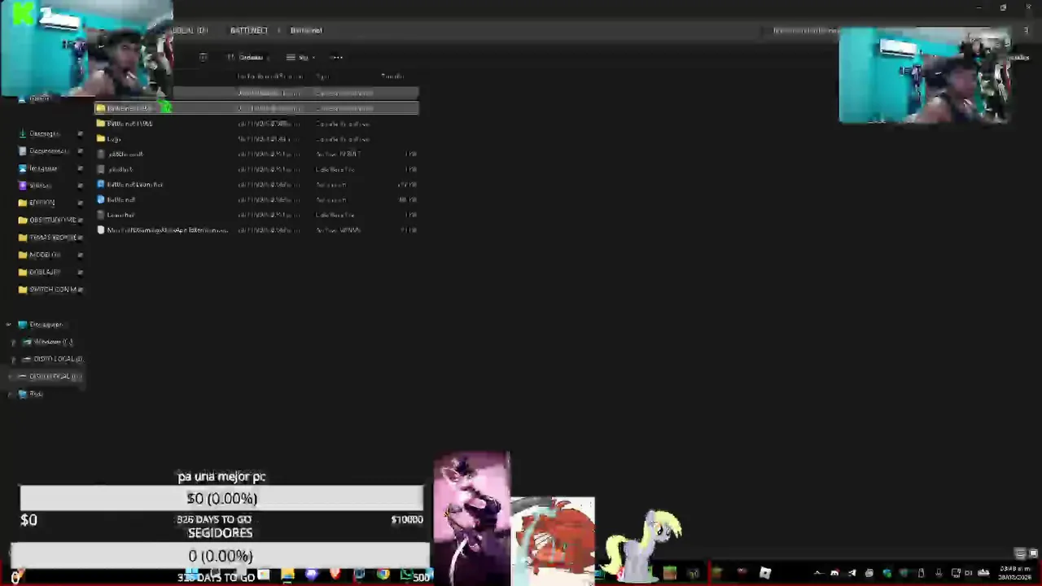Open Documentos in the sidebar

(47, 151)
